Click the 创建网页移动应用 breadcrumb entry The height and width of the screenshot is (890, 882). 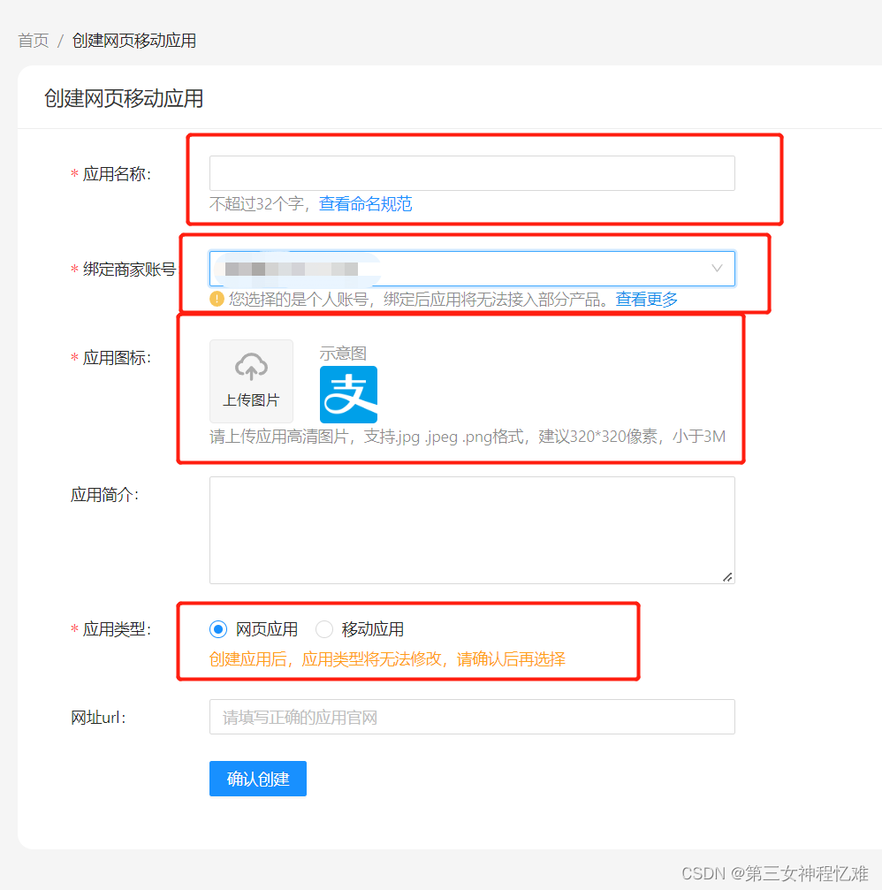tap(134, 40)
